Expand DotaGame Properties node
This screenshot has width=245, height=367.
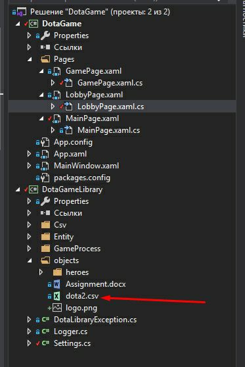pyautogui.click(x=29, y=36)
